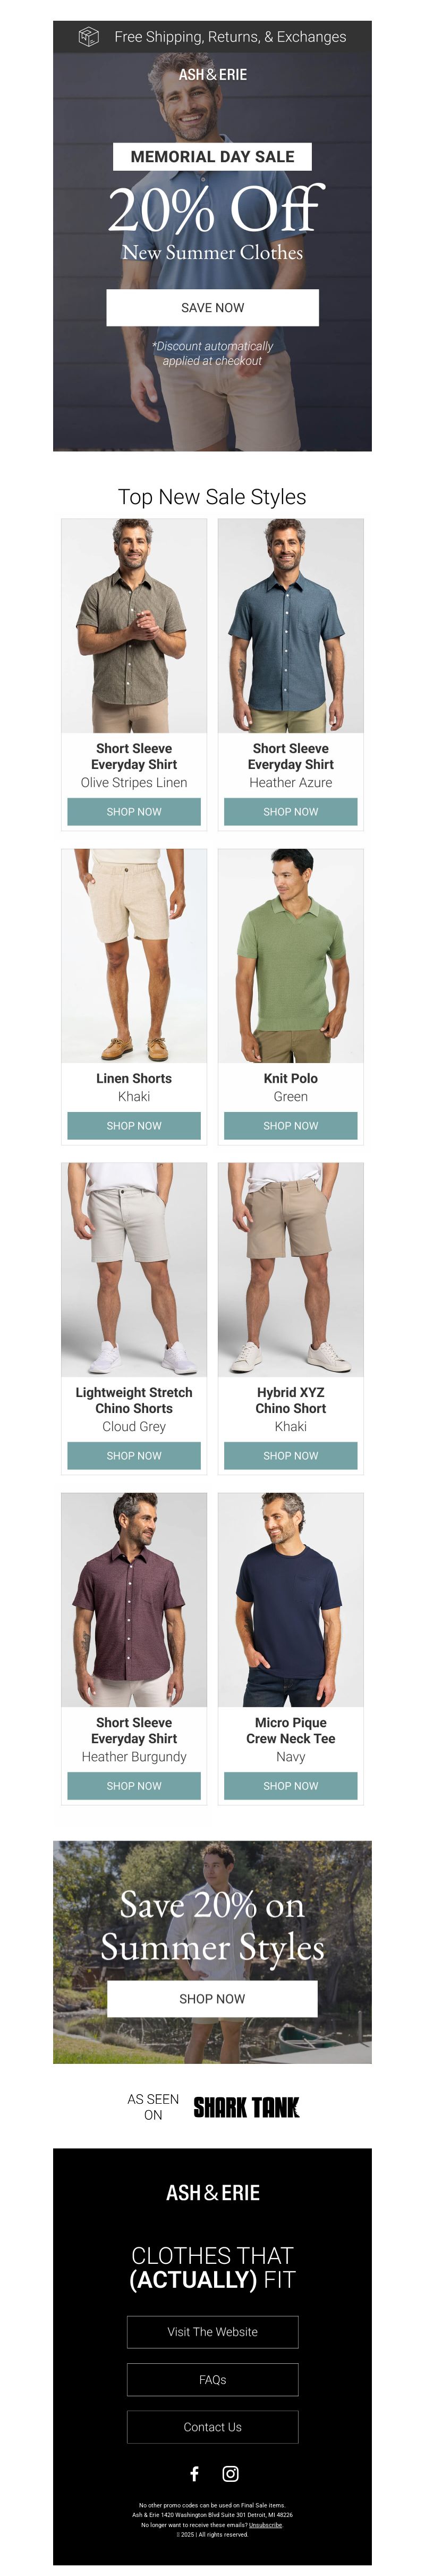Open the Cloud Grey chino shorts photo
This screenshot has width=425, height=2576.
click(x=134, y=1270)
